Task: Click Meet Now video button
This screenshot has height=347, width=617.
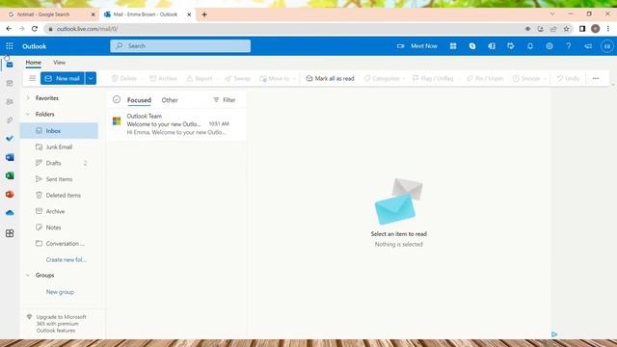Action: 417,46
